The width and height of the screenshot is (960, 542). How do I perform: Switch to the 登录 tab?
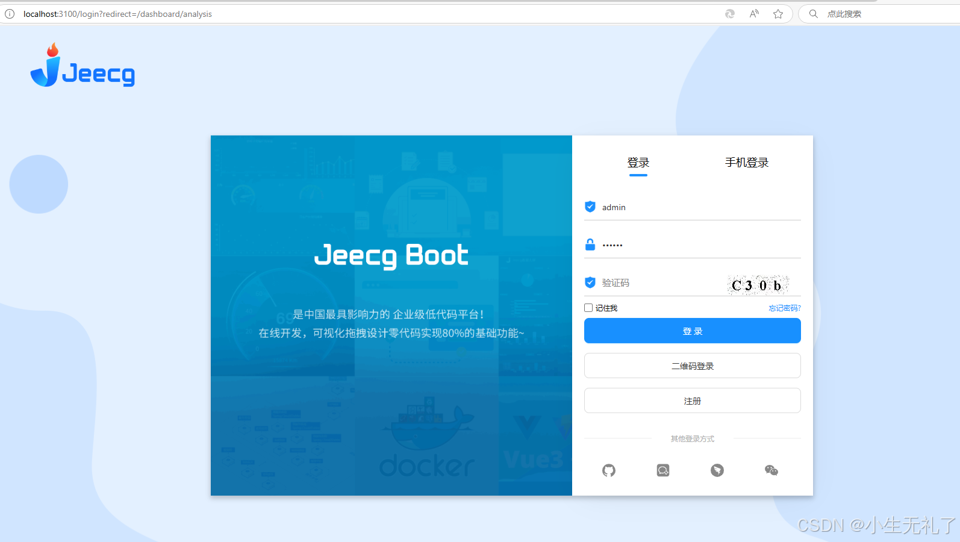coord(638,163)
